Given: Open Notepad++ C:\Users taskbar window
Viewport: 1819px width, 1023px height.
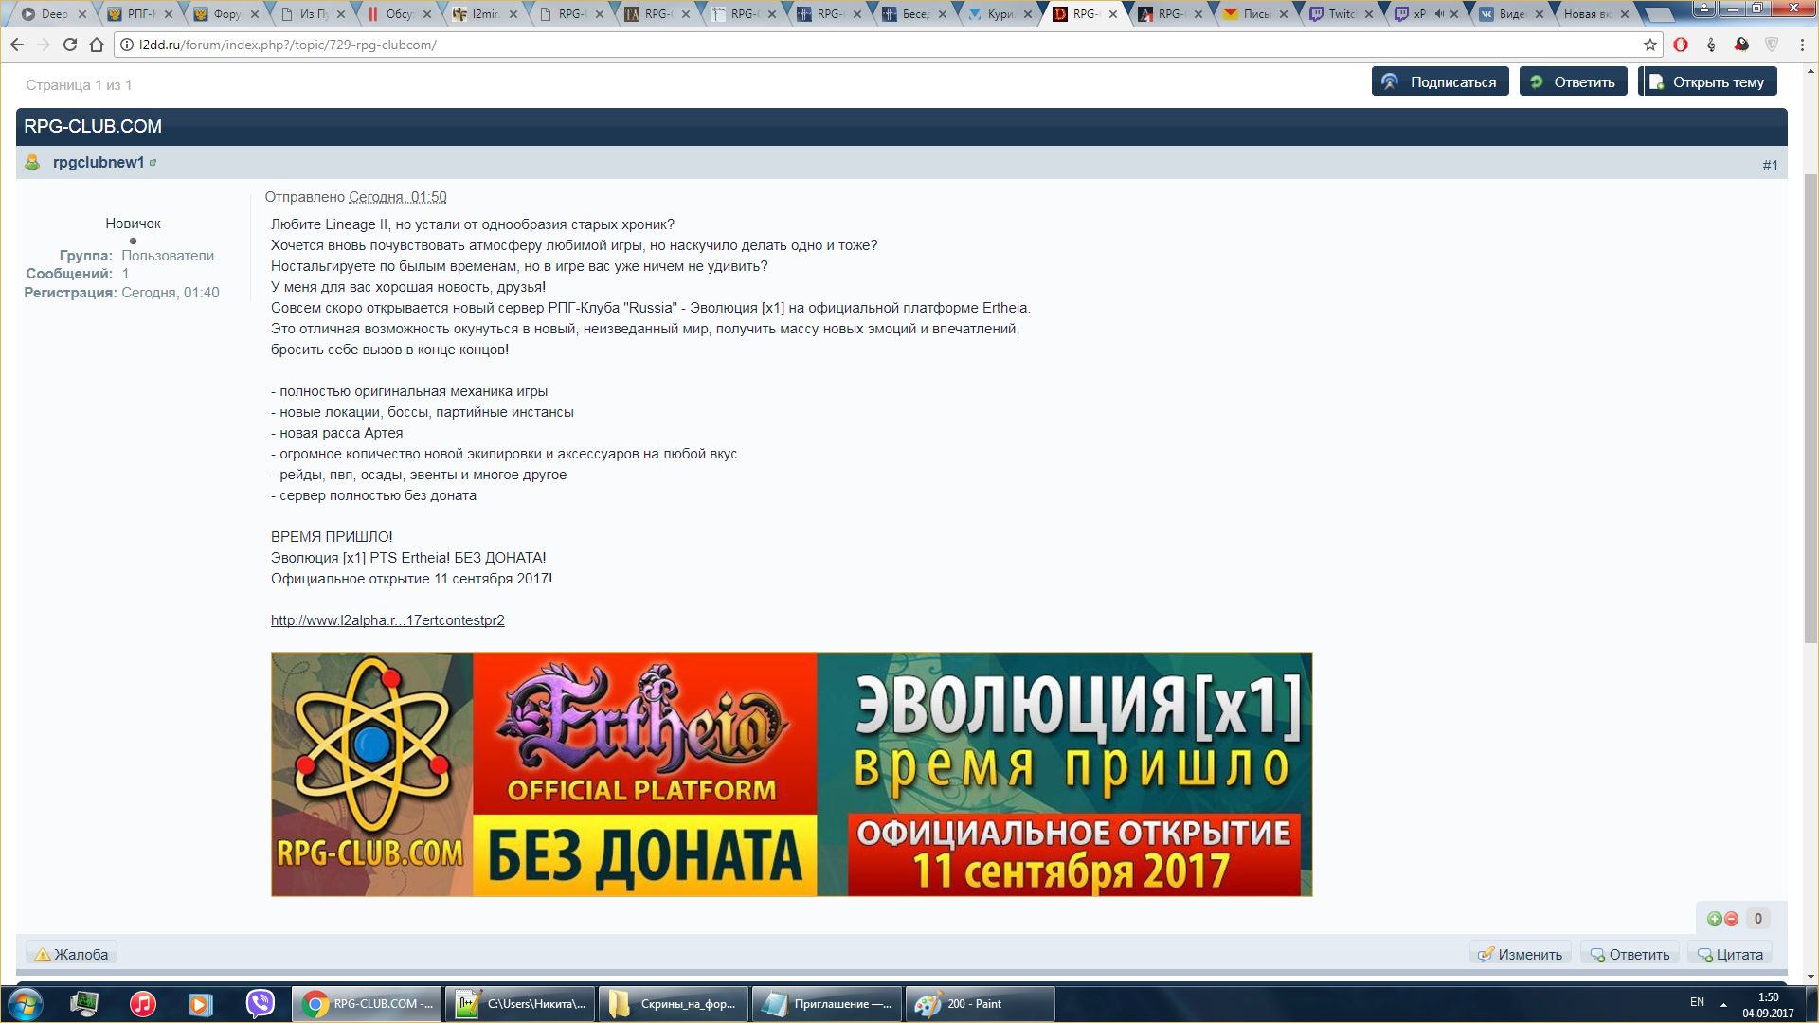Looking at the screenshot, I should (520, 1004).
